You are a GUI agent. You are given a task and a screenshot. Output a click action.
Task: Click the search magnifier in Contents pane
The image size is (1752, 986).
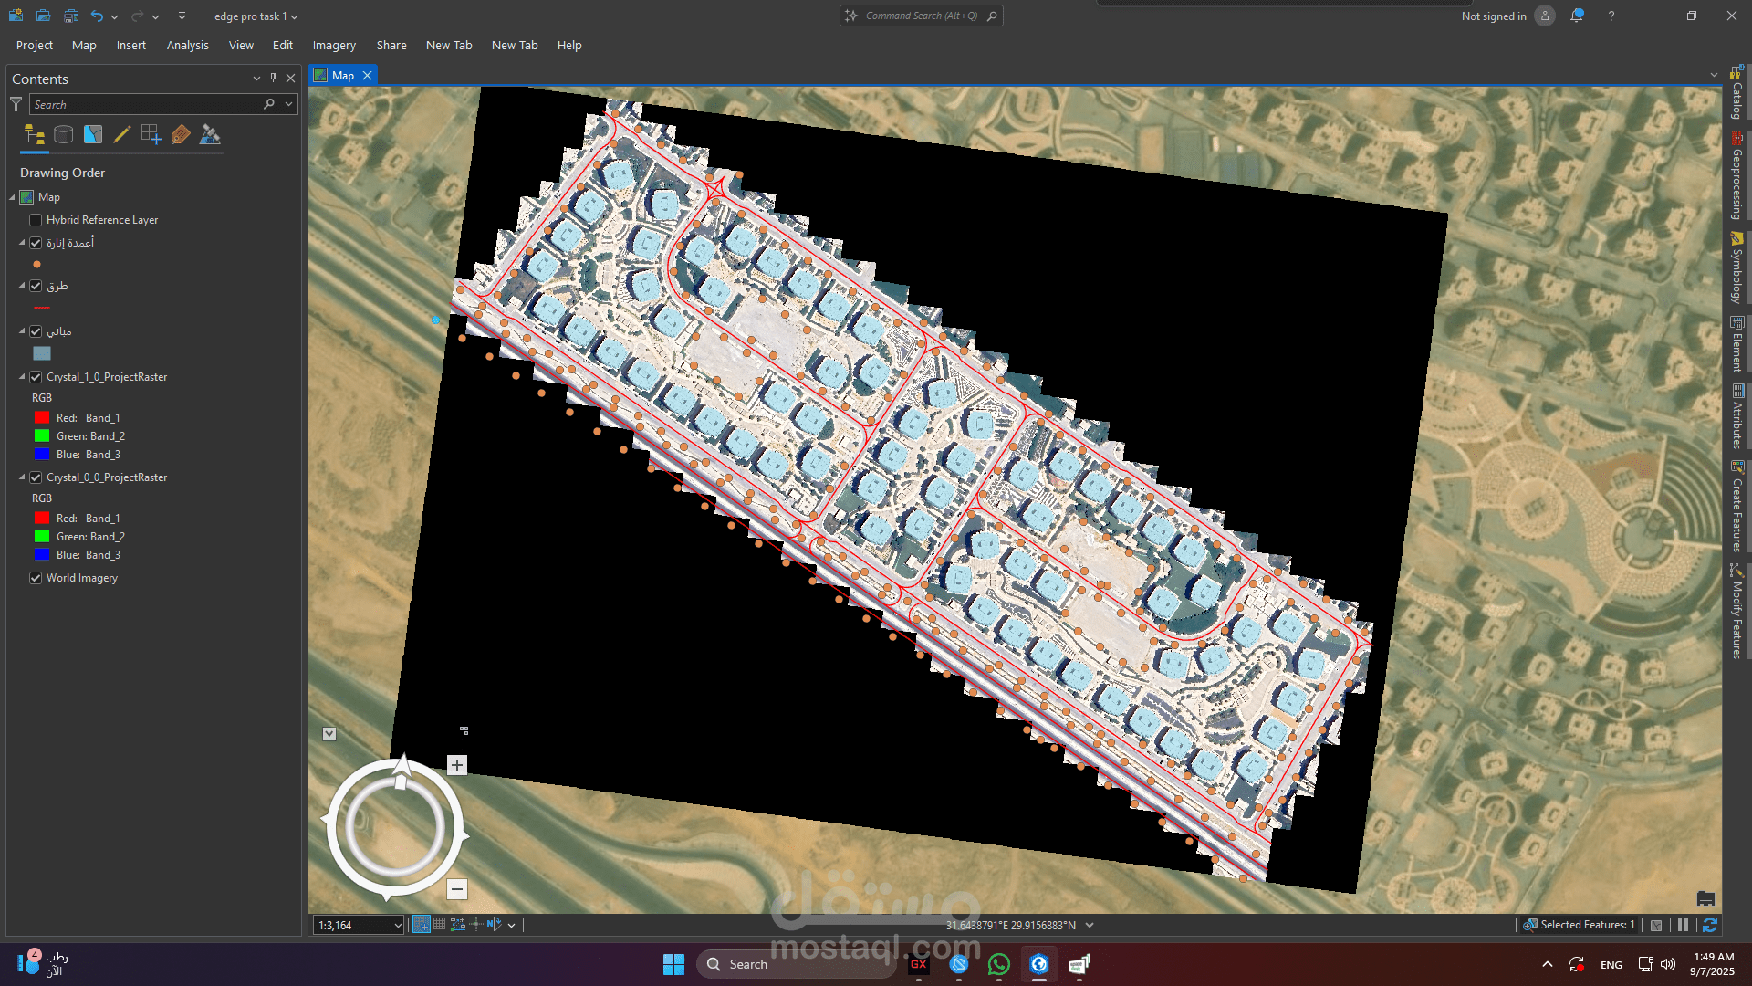point(268,104)
